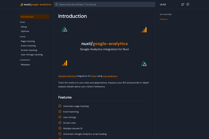Click the 'Multiple domain ID' feature text

click(73, 129)
